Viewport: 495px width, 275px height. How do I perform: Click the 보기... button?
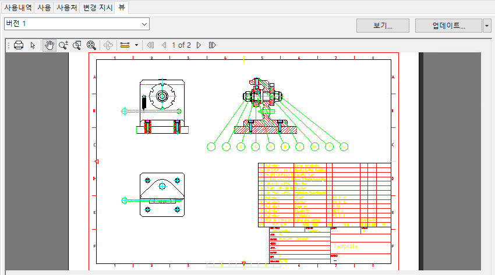(x=383, y=26)
